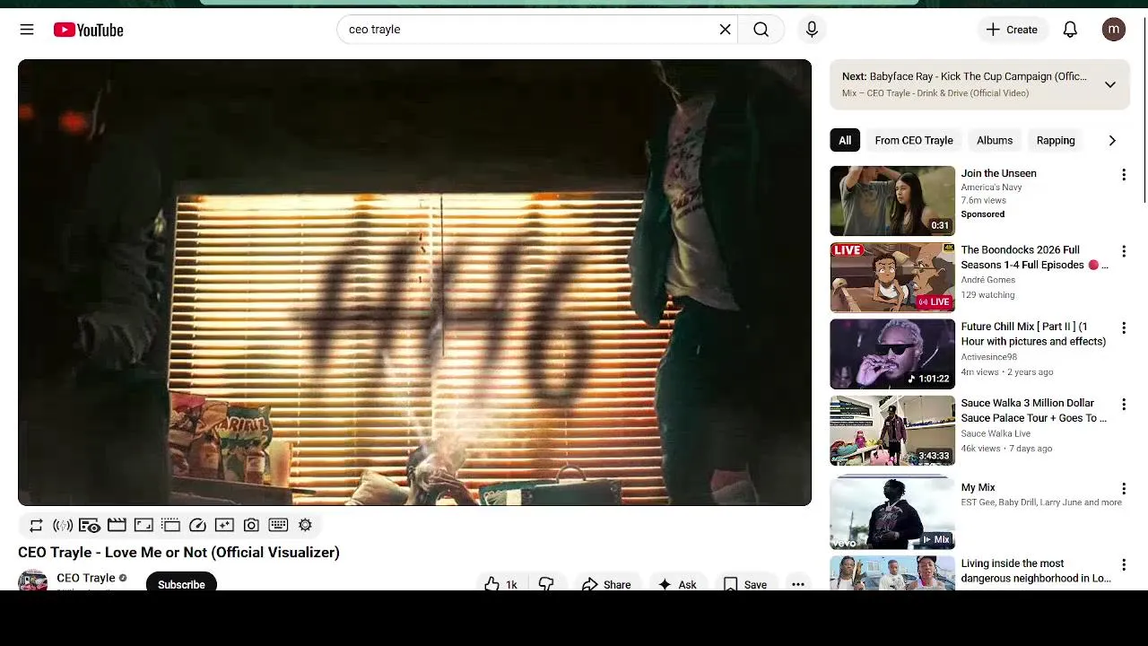The image size is (1148, 646).
Task: Open 'Sauce Walka 3 Million Dollar' title
Action: point(1033,411)
